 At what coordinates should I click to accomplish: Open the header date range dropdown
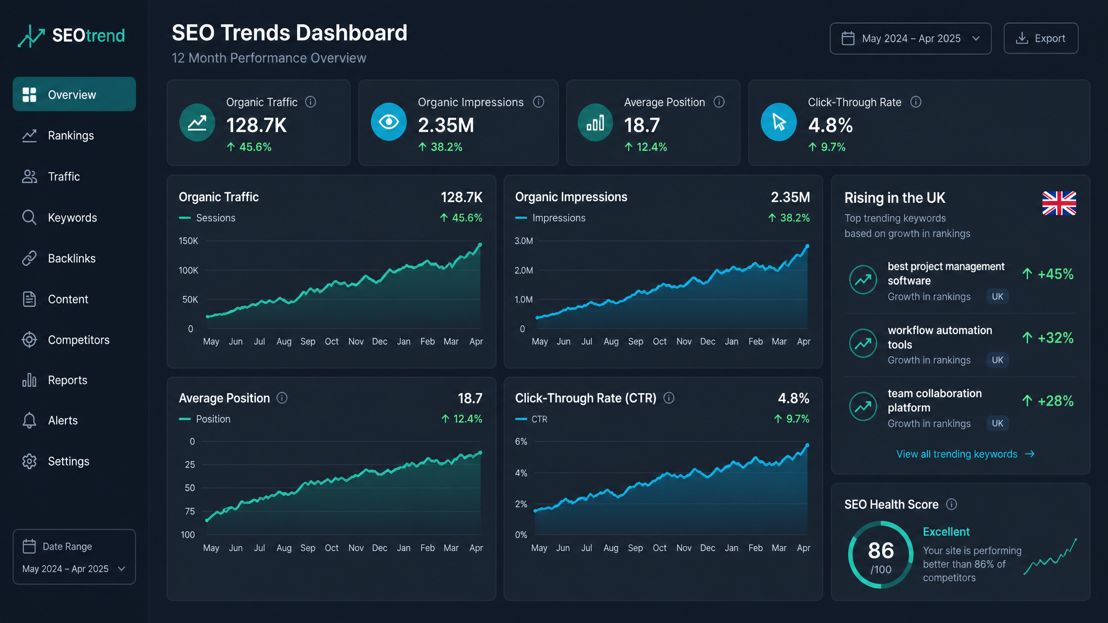(x=911, y=38)
